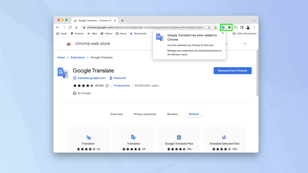Click the Featured badge checkmark
Screen dimensions: 308x173
(111, 78)
